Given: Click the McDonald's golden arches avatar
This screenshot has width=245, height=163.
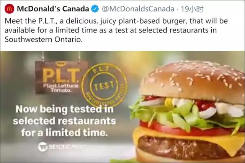Looking at the screenshot, I should pos(9,9).
